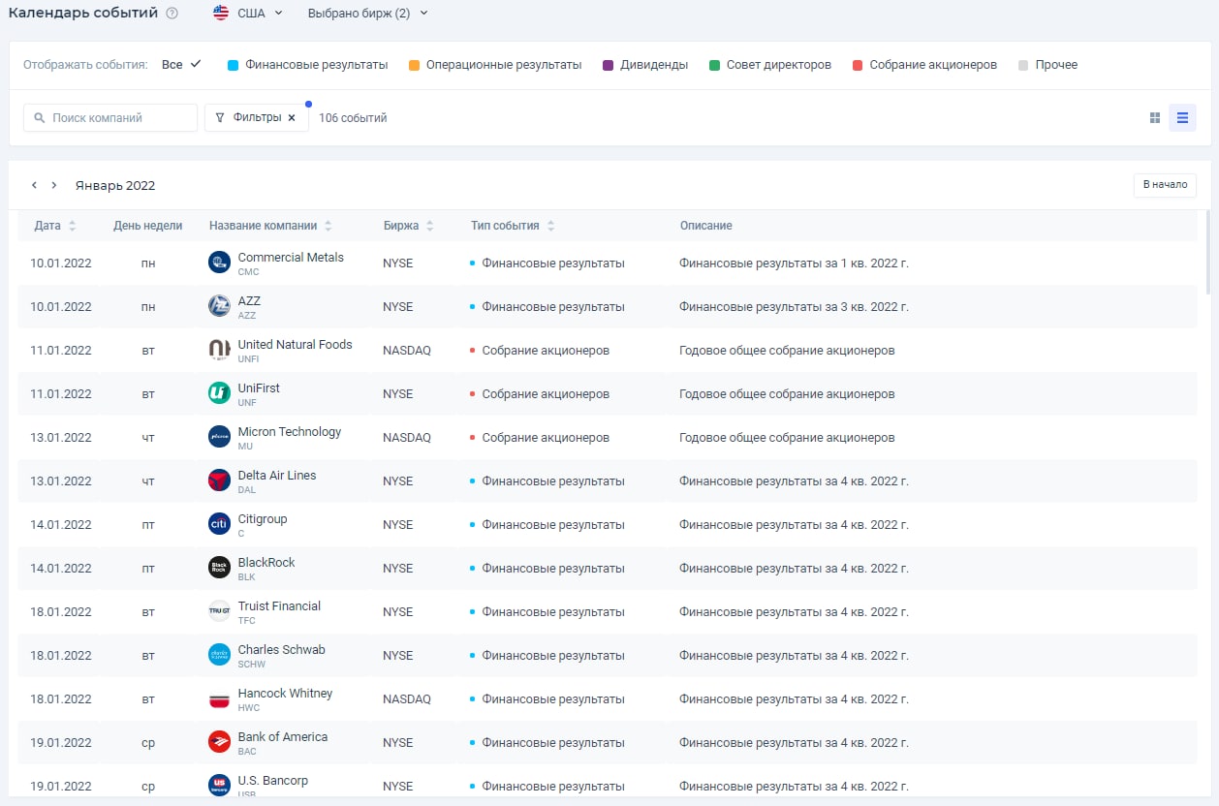Click the В начало button
Screen dimensions: 1219x806
click(x=1165, y=185)
